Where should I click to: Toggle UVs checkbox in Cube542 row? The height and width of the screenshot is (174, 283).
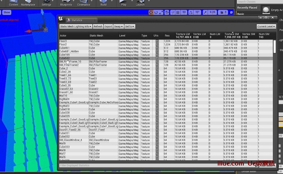pyautogui.click(x=157, y=58)
